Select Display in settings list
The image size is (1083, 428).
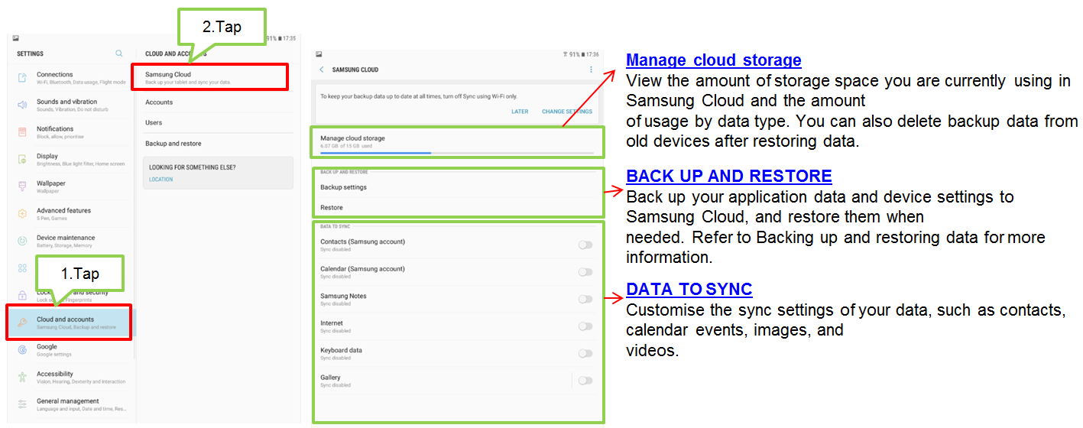pyautogui.click(x=73, y=159)
